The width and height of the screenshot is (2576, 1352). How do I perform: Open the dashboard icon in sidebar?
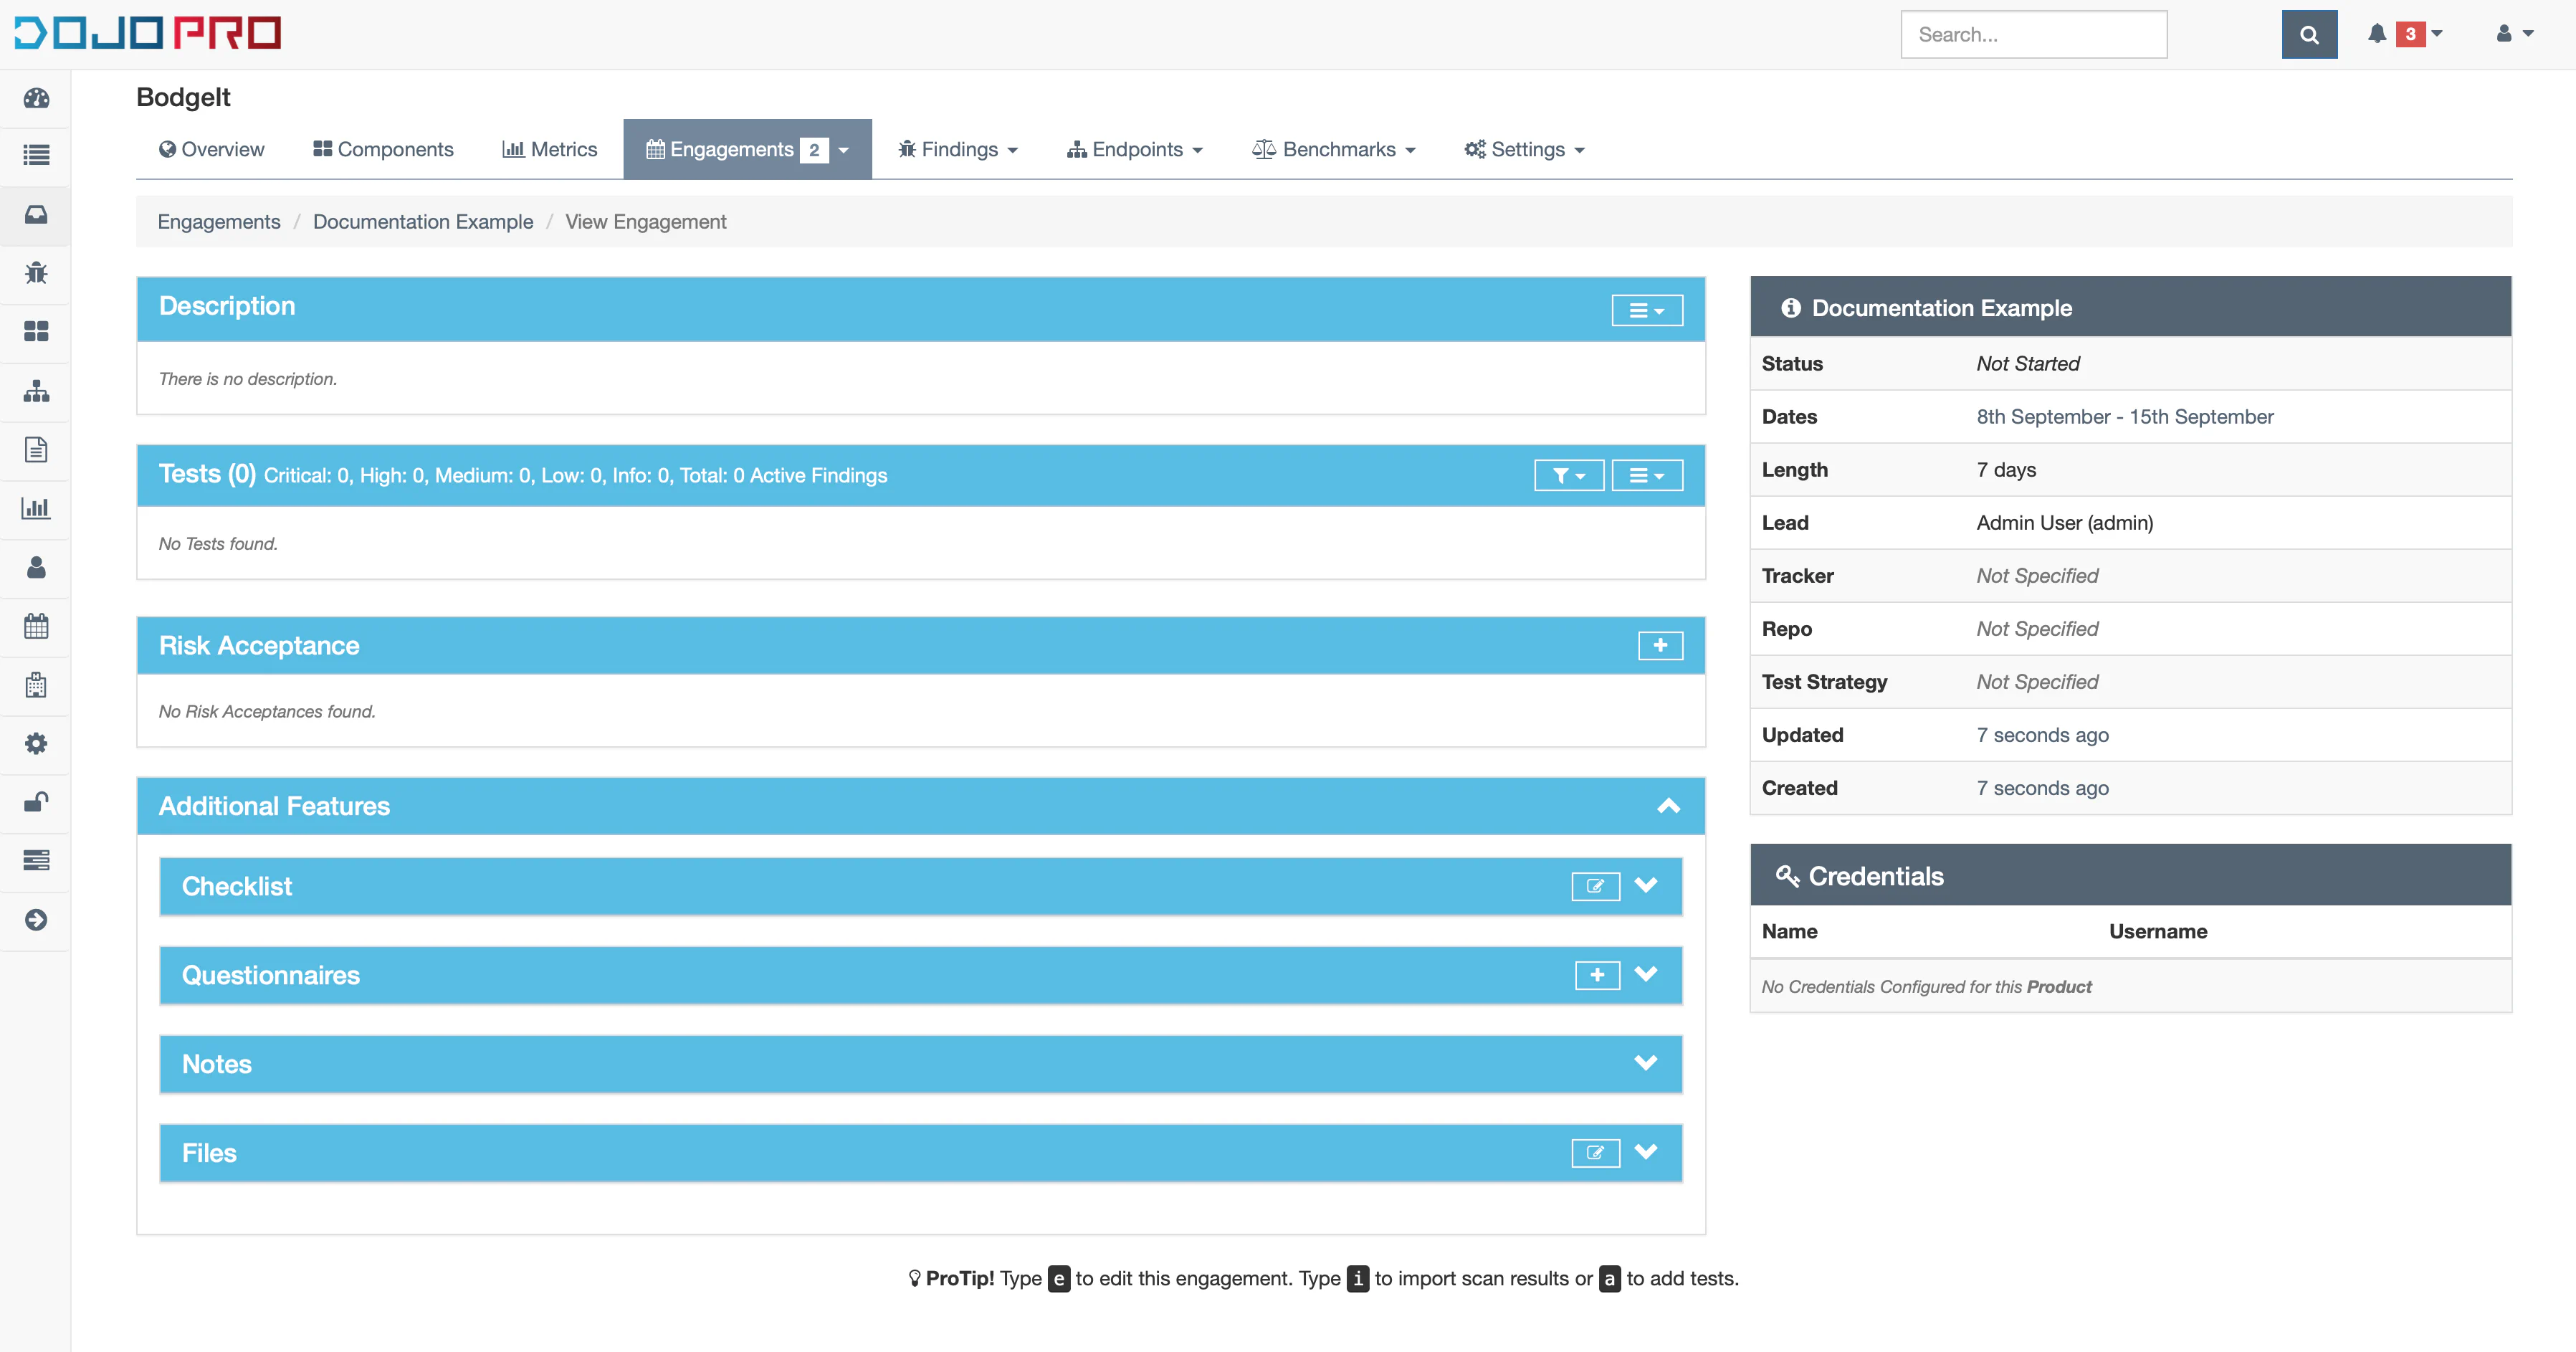(36, 98)
